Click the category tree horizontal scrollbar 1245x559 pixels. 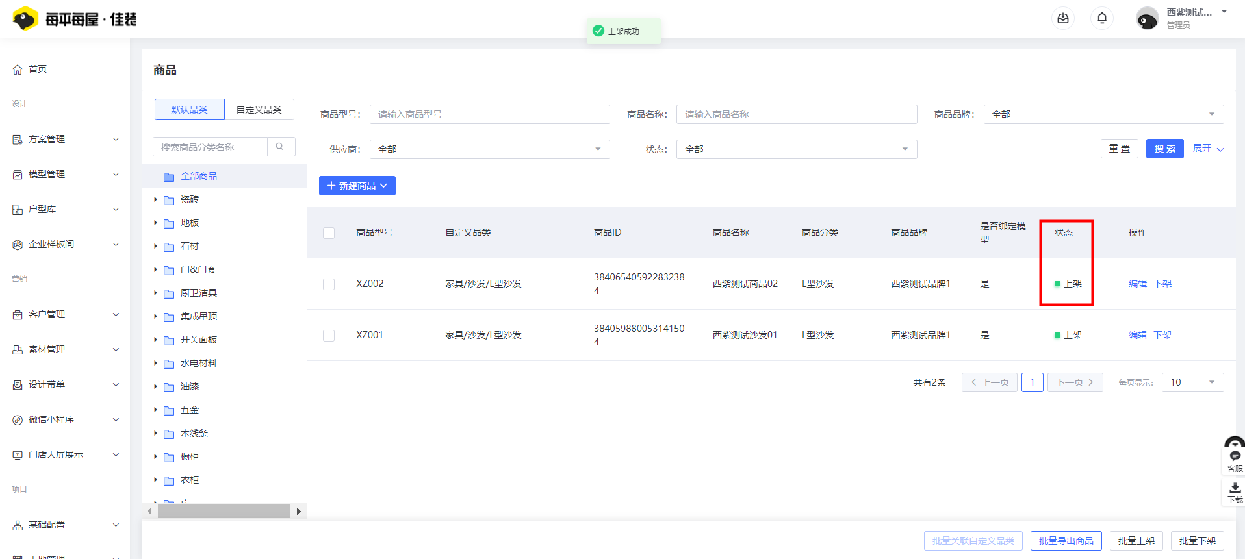click(224, 511)
